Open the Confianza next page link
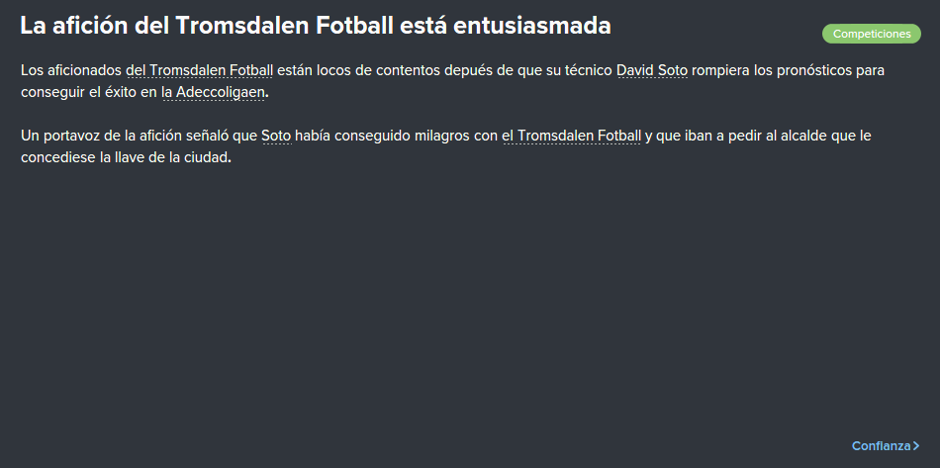The image size is (940, 468). coord(886,446)
